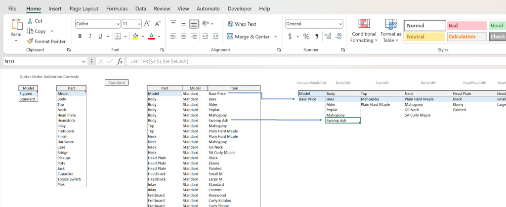Toggle Wrap Text

point(242,24)
